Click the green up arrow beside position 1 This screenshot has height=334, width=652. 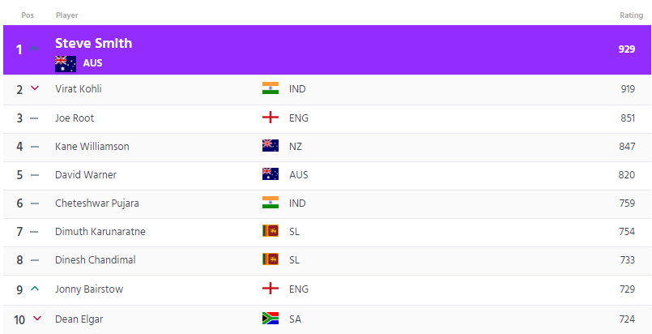pyautogui.click(x=35, y=49)
